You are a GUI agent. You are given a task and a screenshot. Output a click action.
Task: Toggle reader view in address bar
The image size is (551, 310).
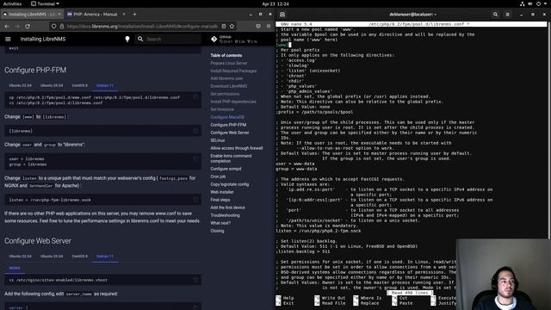(x=224, y=27)
